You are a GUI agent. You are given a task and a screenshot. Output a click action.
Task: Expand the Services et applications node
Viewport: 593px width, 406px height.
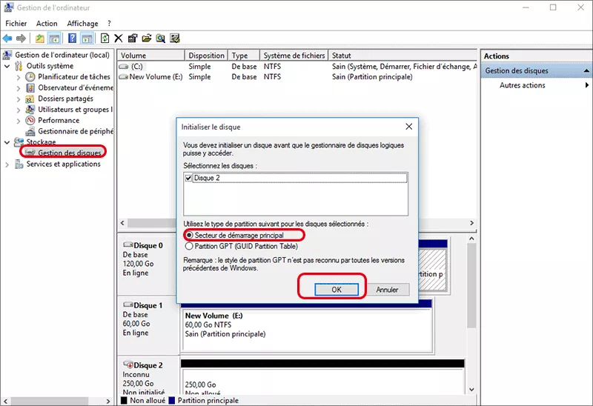7,164
